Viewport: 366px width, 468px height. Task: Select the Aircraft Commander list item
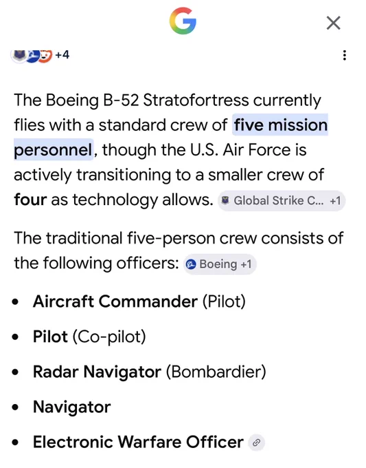(x=139, y=301)
